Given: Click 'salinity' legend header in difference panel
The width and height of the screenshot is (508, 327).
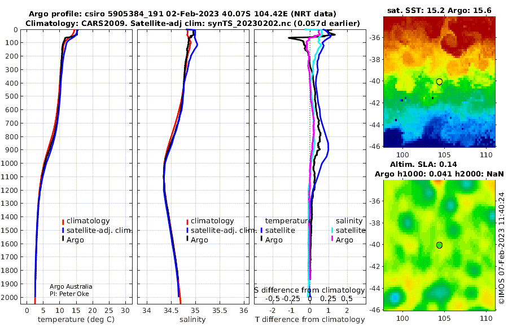Looking at the screenshot, I should [349, 221].
